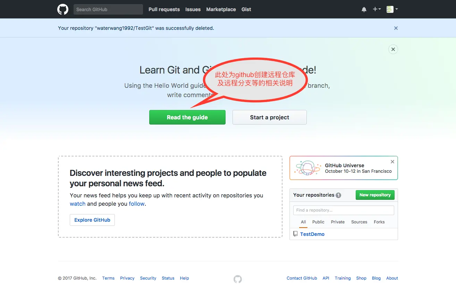
Task: Open the user avatar profile menu
Action: 392,9
